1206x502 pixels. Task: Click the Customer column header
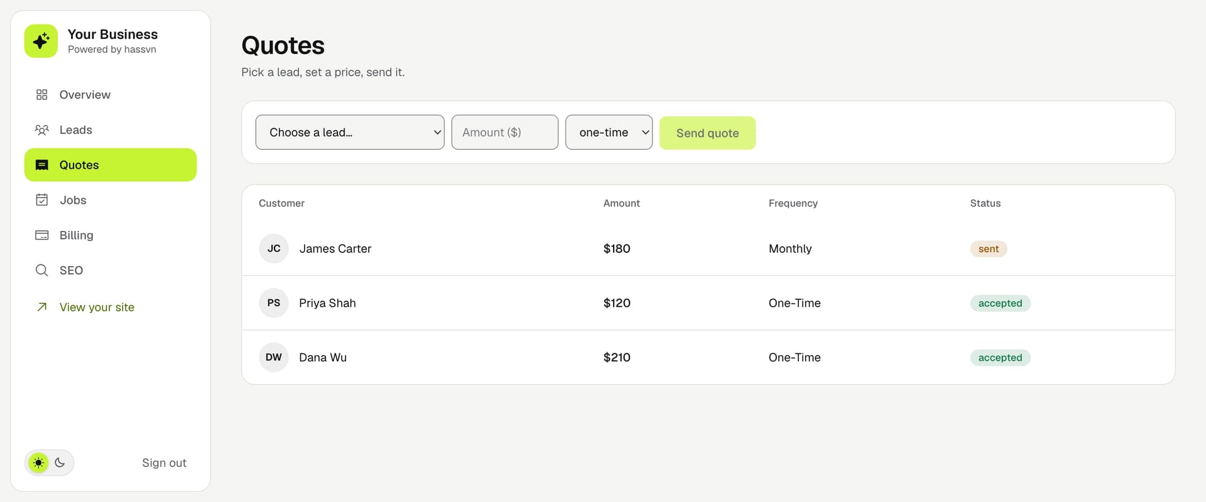pyautogui.click(x=281, y=203)
